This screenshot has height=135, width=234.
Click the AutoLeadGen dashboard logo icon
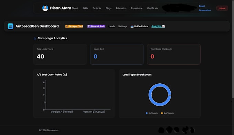pyautogui.click(x=10, y=26)
